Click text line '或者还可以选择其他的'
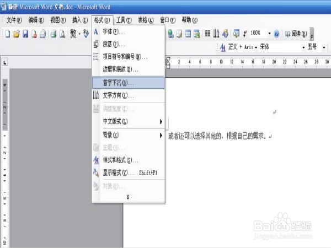The height and width of the screenshot is (248, 331). pos(194,136)
